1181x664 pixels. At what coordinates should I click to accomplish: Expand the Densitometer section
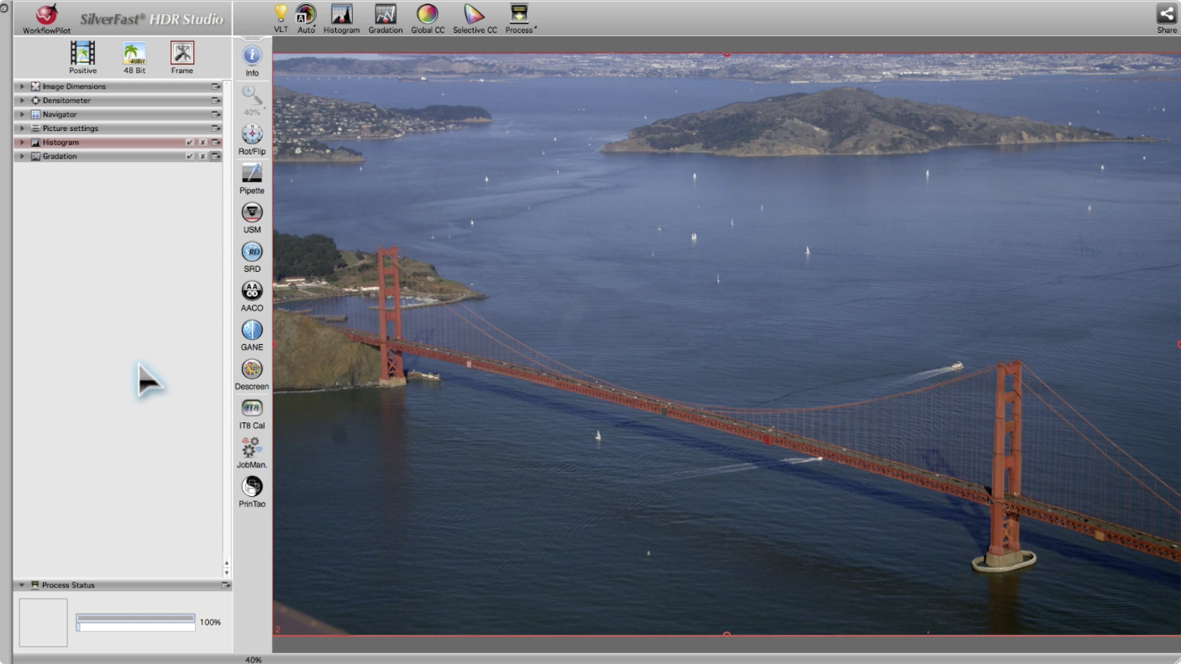(x=23, y=101)
